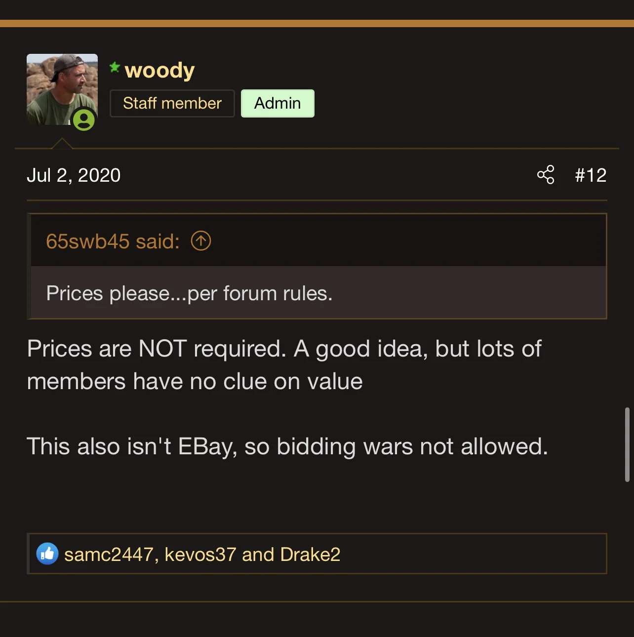Screen dimensions: 634x637
Task: Click the share icon beside post #12
Action: 546,175
